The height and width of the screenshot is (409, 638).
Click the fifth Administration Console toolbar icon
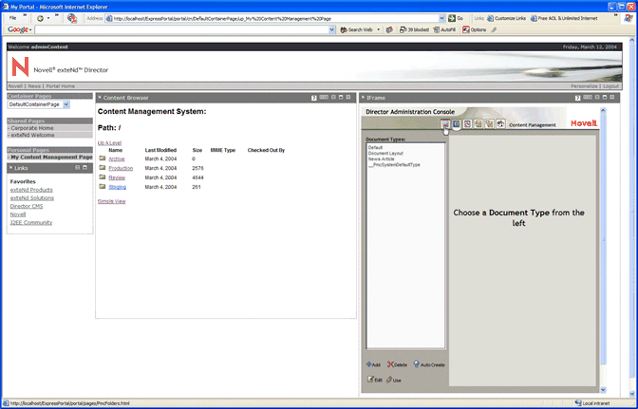(490, 124)
